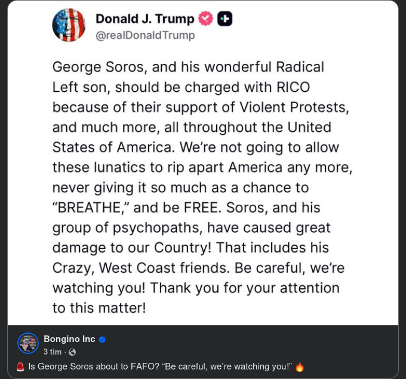Click the globe public-audience icon
This screenshot has width=406, height=379.
click(x=72, y=352)
